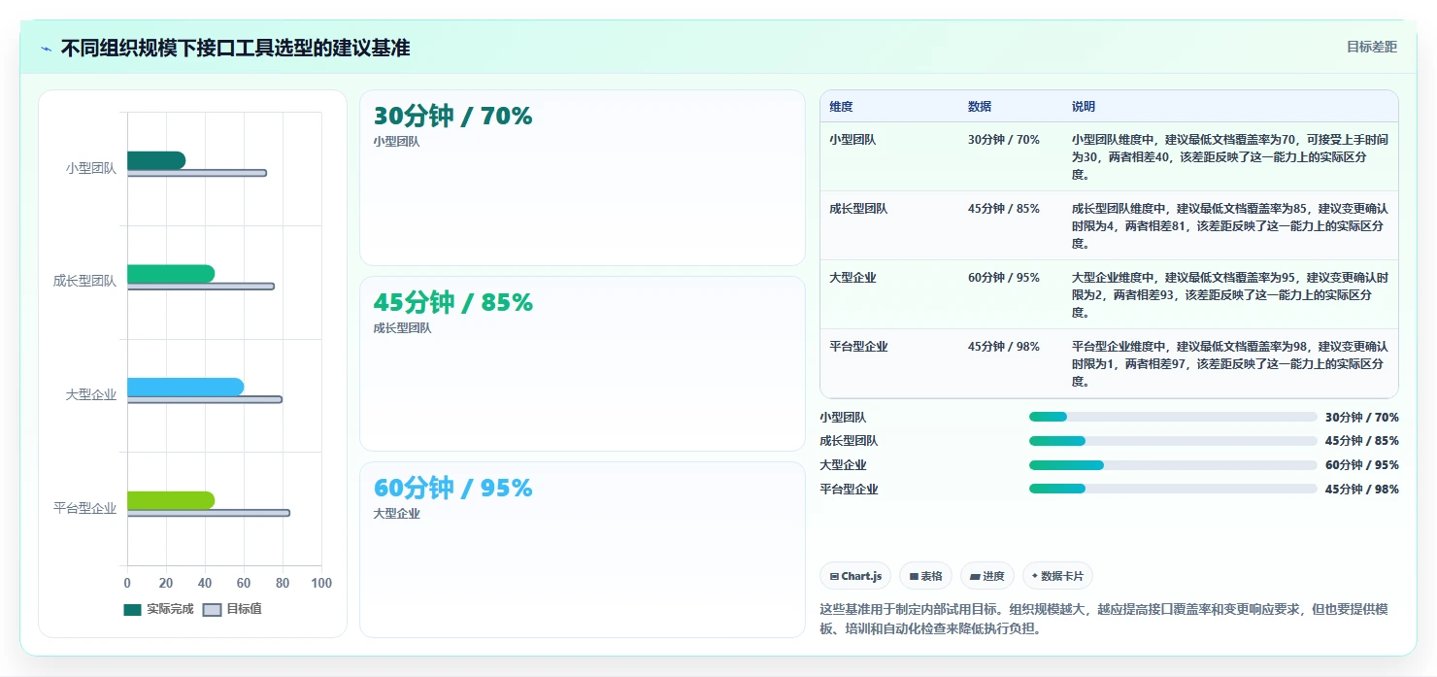Click the gray 成长型团队 target bar
Image resolution: width=1437 pixels, height=677 pixels.
[x=200, y=287]
